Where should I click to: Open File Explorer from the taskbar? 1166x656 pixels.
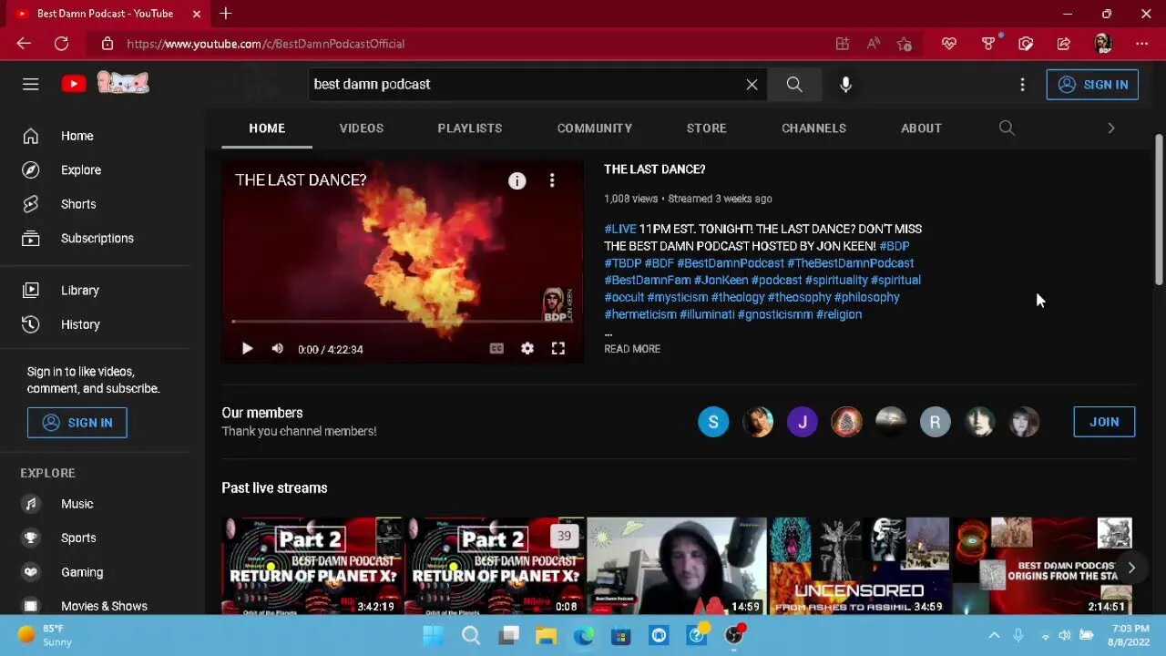click(546, 635)
